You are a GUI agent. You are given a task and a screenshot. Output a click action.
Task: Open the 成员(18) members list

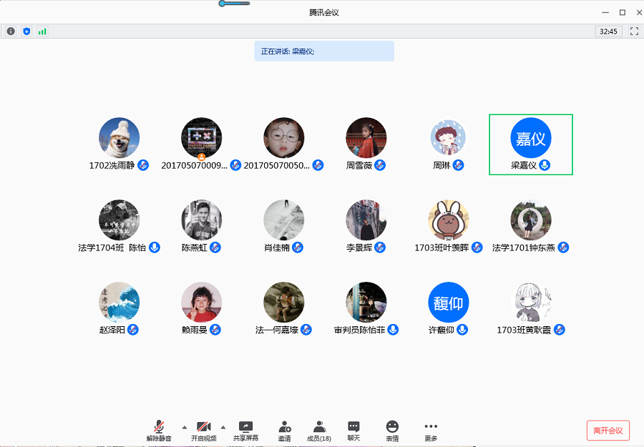click(x=319, y=430)
